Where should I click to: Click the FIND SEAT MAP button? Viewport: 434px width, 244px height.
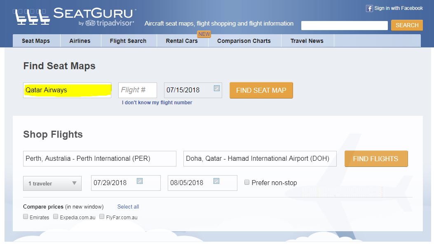(261, 90)
